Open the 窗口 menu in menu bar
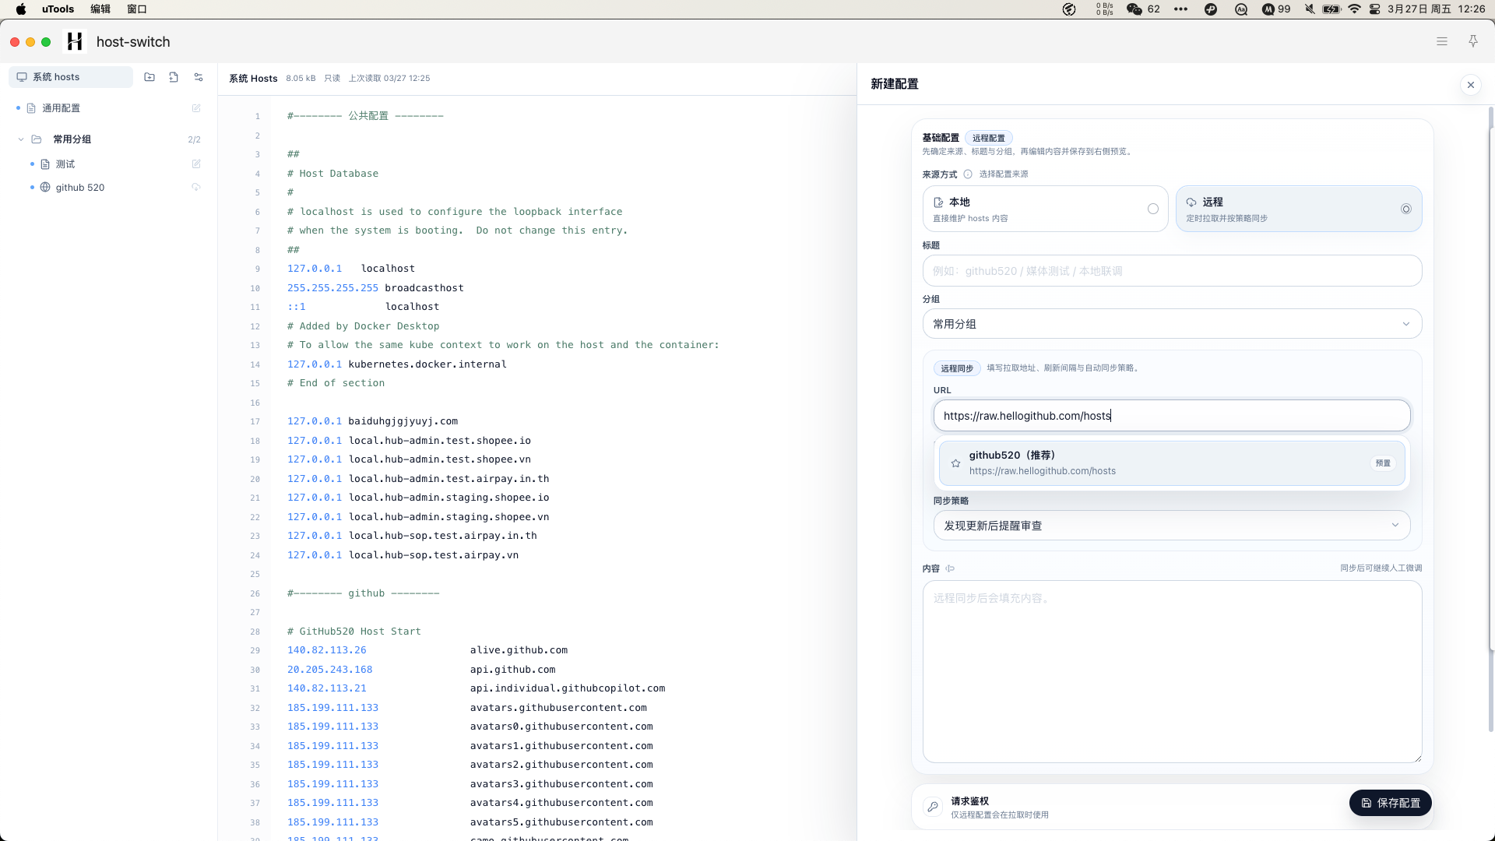Viewport: 1495px width, 841px height. tap(137, 9)
